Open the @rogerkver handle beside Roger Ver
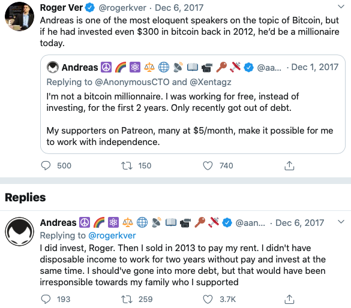 coord(122,8)
